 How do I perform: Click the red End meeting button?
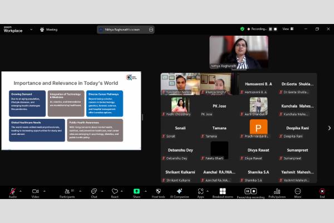coord(322,191)
